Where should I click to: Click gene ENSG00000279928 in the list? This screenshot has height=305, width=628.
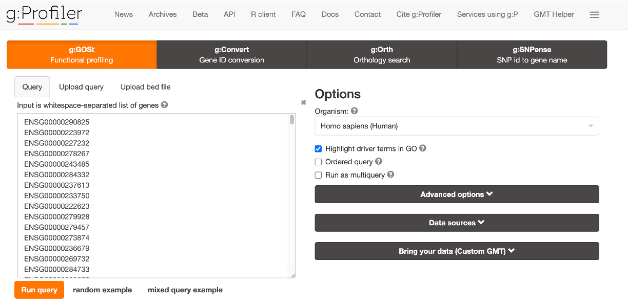coord(57,217)
